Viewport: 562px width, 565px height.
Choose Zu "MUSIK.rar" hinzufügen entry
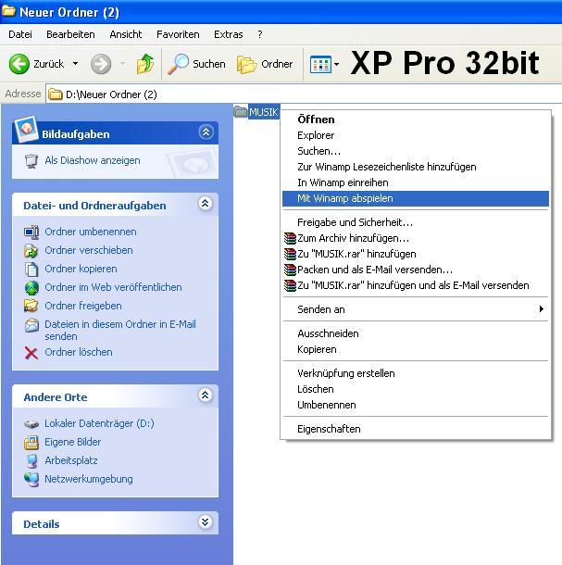coord(416,254)
